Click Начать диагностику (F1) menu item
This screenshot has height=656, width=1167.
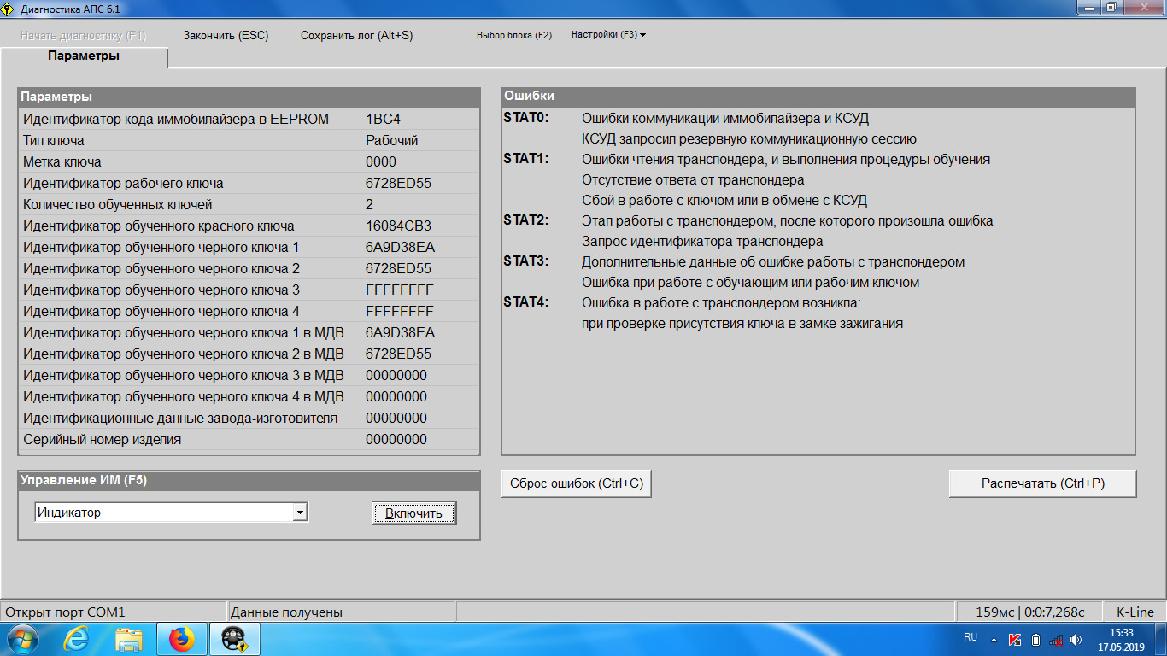click(84, 35)
